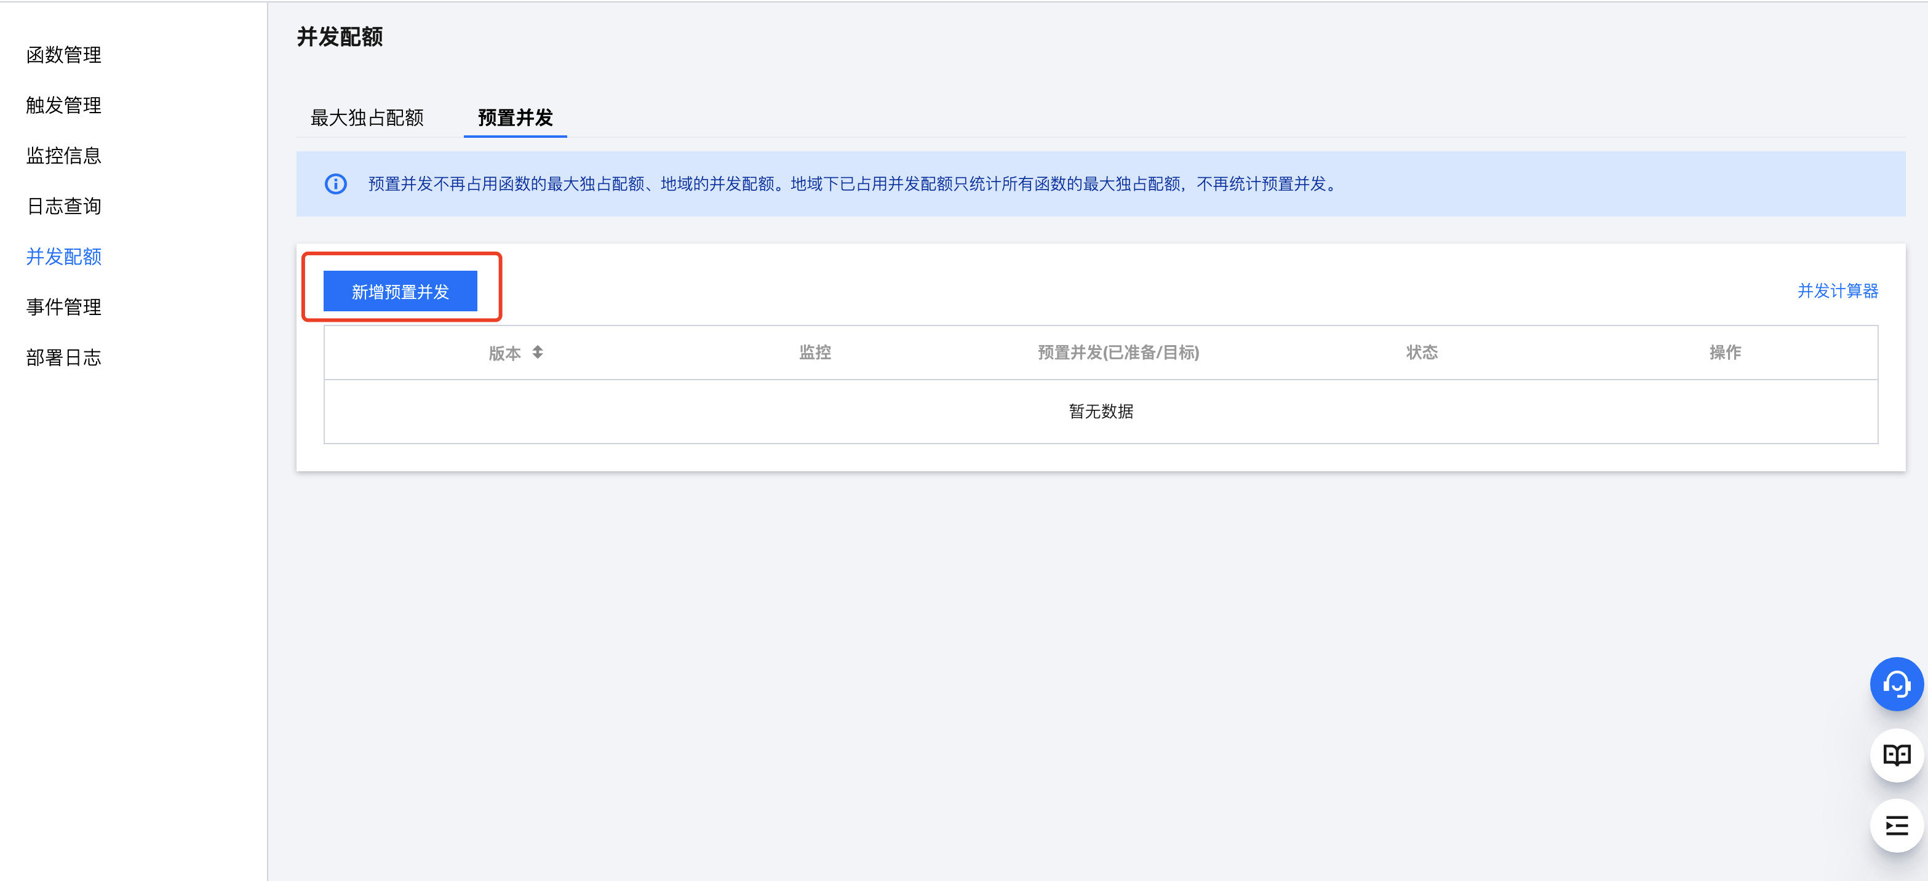Open the 并发计算器 link
This screenshot has height=881, width=1928.
click(1838, 290)
